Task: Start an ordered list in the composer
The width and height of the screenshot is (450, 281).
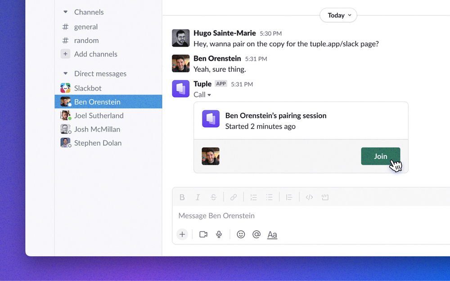Action: click(x=253, y=197)
